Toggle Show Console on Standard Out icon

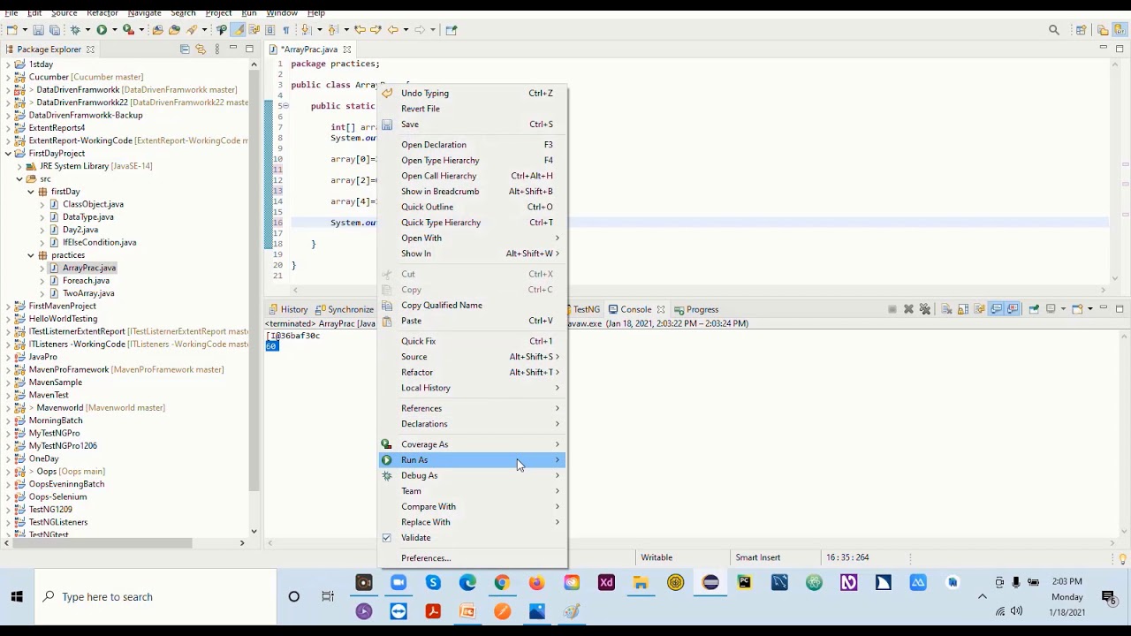click(x=996, y=309)
